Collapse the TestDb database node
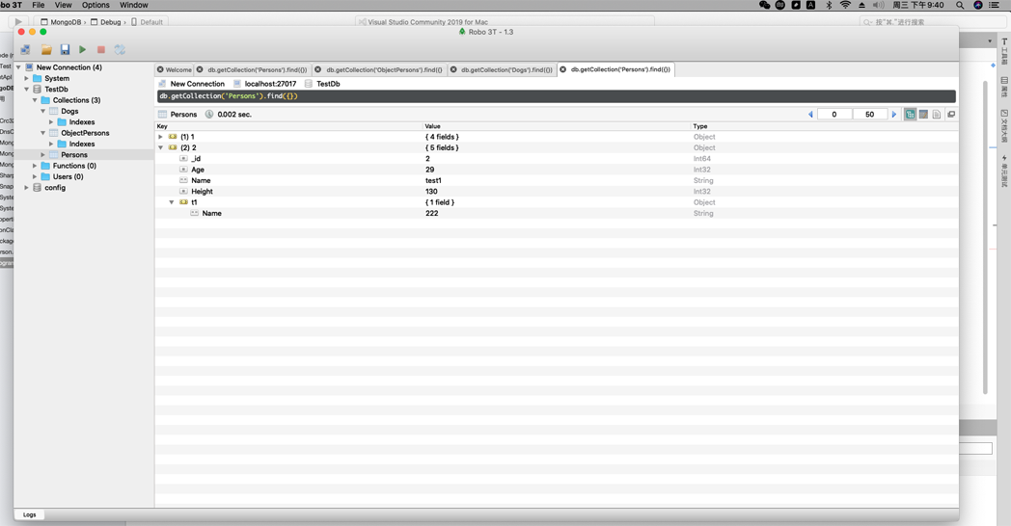The width and height of the screenshot is (1011, 526). 26,89
